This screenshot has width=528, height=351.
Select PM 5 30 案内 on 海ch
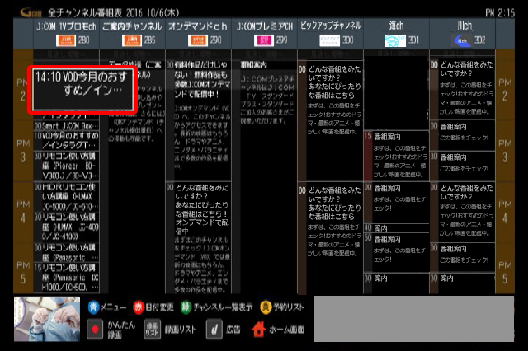click(396, 283)
